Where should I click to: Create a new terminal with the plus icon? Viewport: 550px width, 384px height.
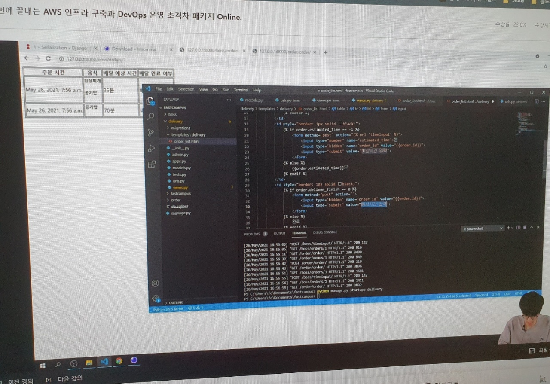coord(508,228)
